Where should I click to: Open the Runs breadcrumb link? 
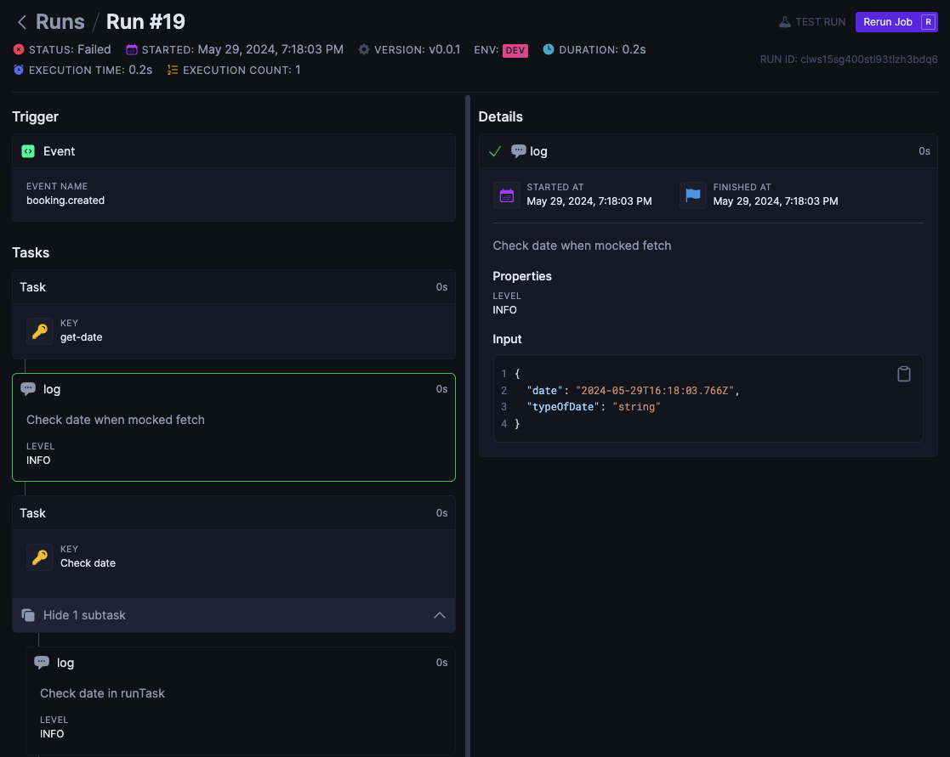pos(60,22)
